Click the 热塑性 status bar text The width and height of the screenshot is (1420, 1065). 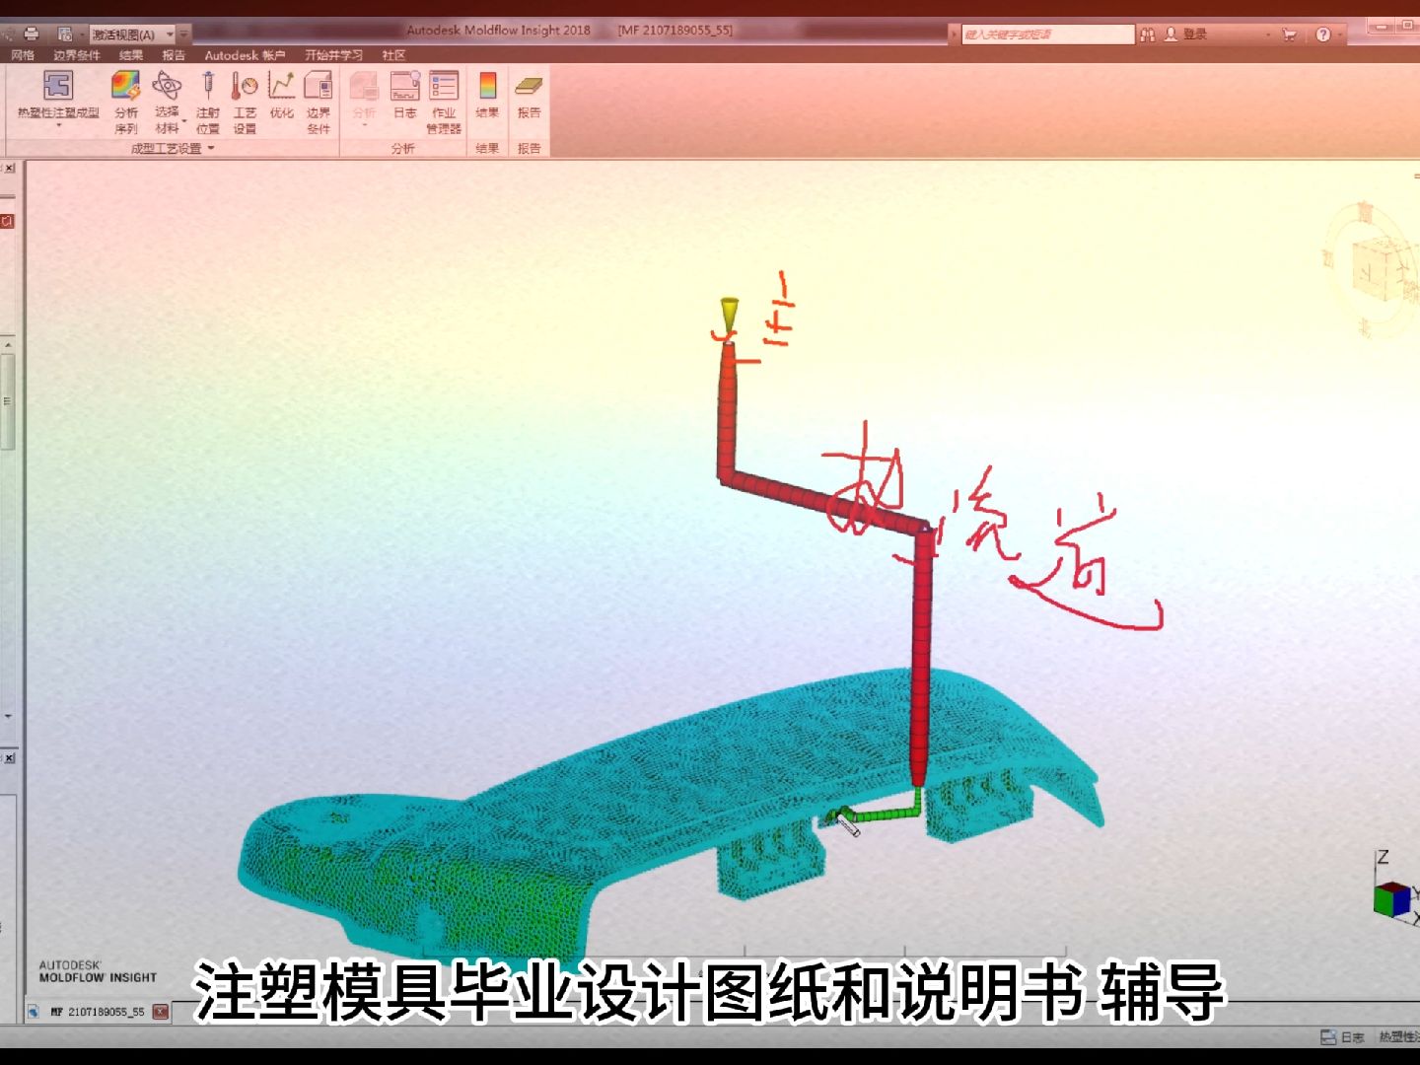[x=1398, y=1036]
